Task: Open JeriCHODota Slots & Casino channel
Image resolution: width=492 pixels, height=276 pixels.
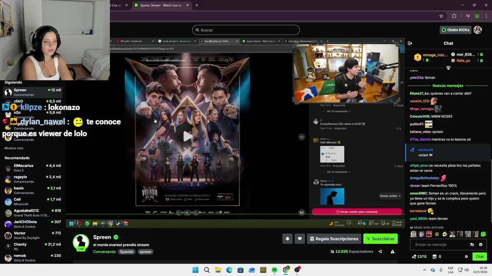Action: (33, 224)
